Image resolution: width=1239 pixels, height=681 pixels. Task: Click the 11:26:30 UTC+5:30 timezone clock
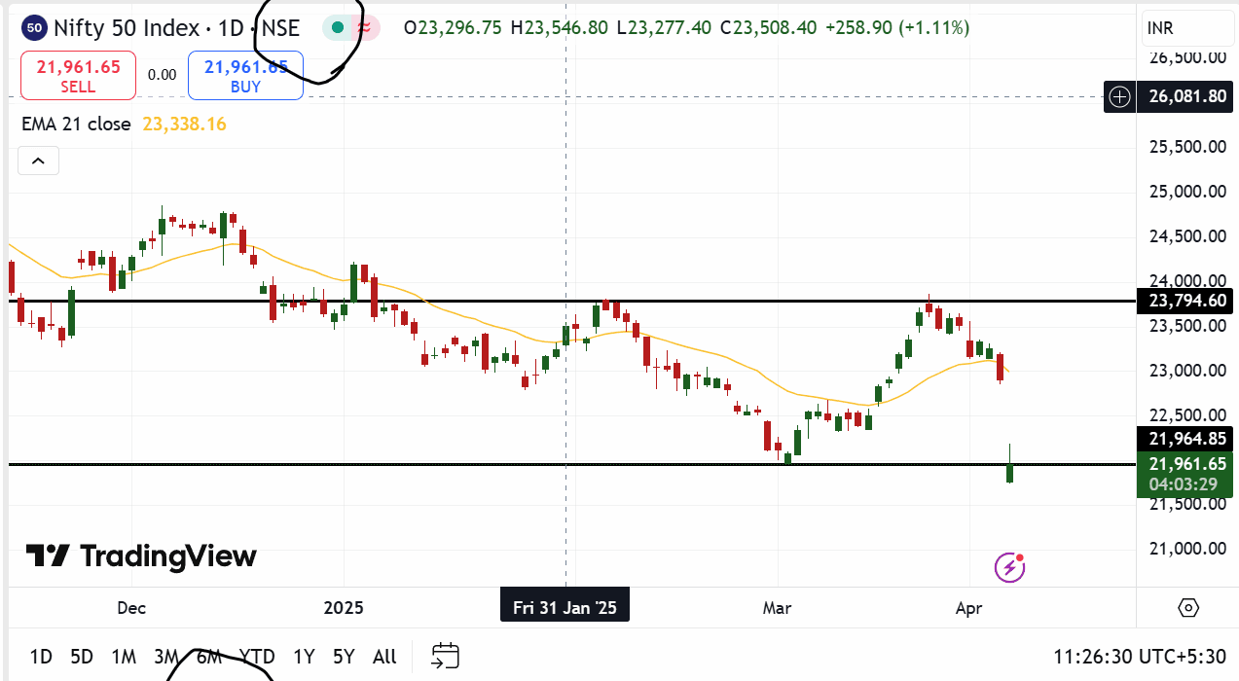tap(1140, 657)
